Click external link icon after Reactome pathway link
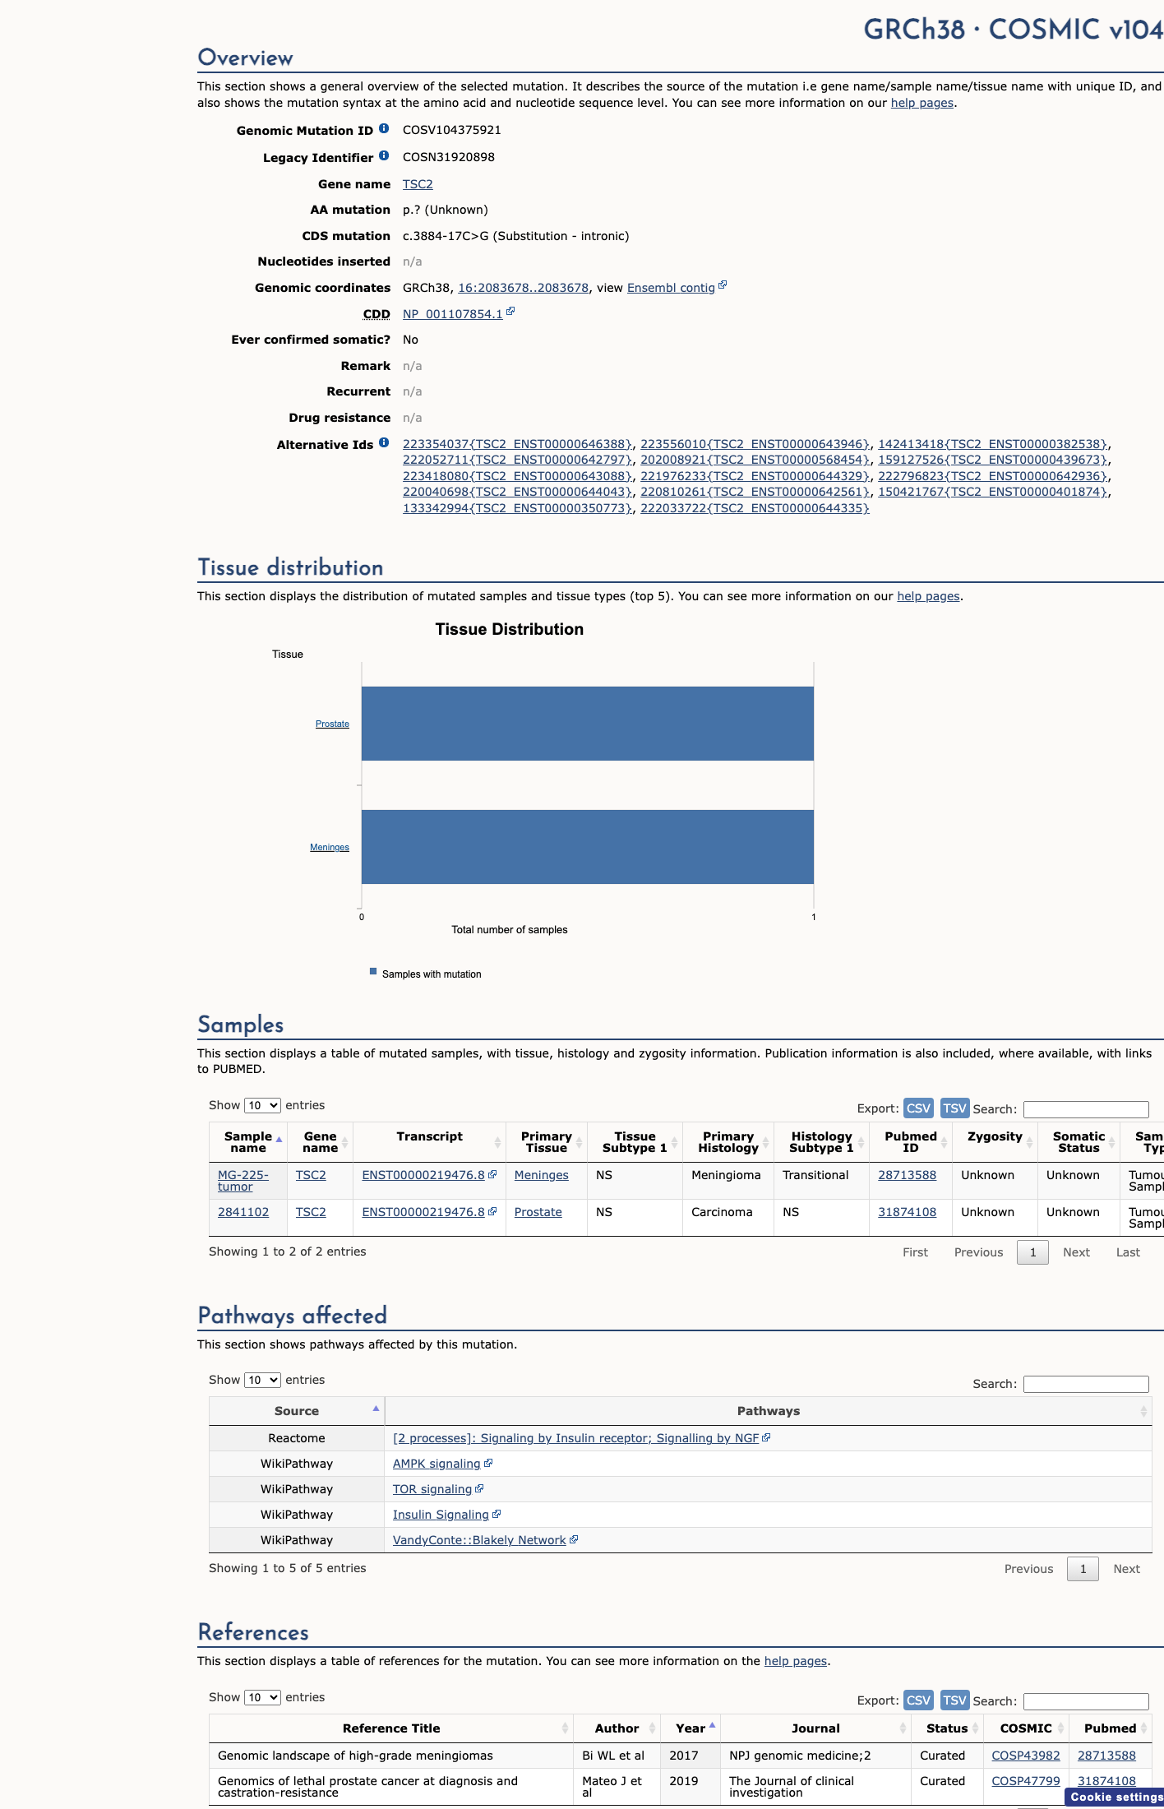The width and height of the screenshot is (1164, 1809). click(766, 1438)
